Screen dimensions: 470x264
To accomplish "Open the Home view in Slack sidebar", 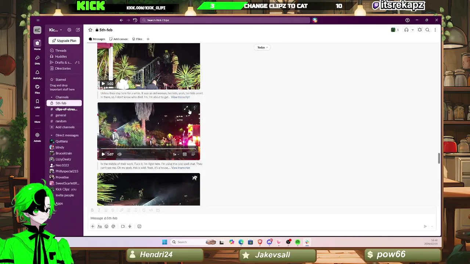I will point(37,45).
